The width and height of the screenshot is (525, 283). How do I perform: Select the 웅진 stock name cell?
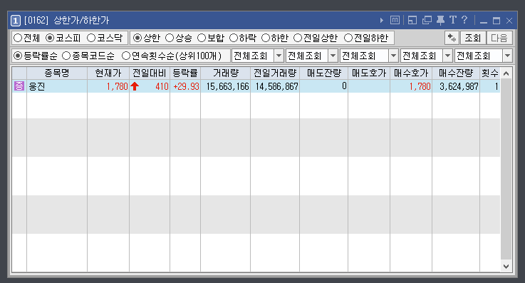tap(57, 86)
